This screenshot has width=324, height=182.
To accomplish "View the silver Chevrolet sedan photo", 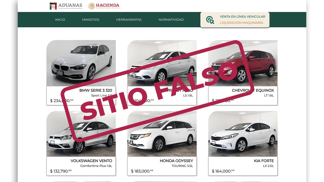I will point(162,63).
